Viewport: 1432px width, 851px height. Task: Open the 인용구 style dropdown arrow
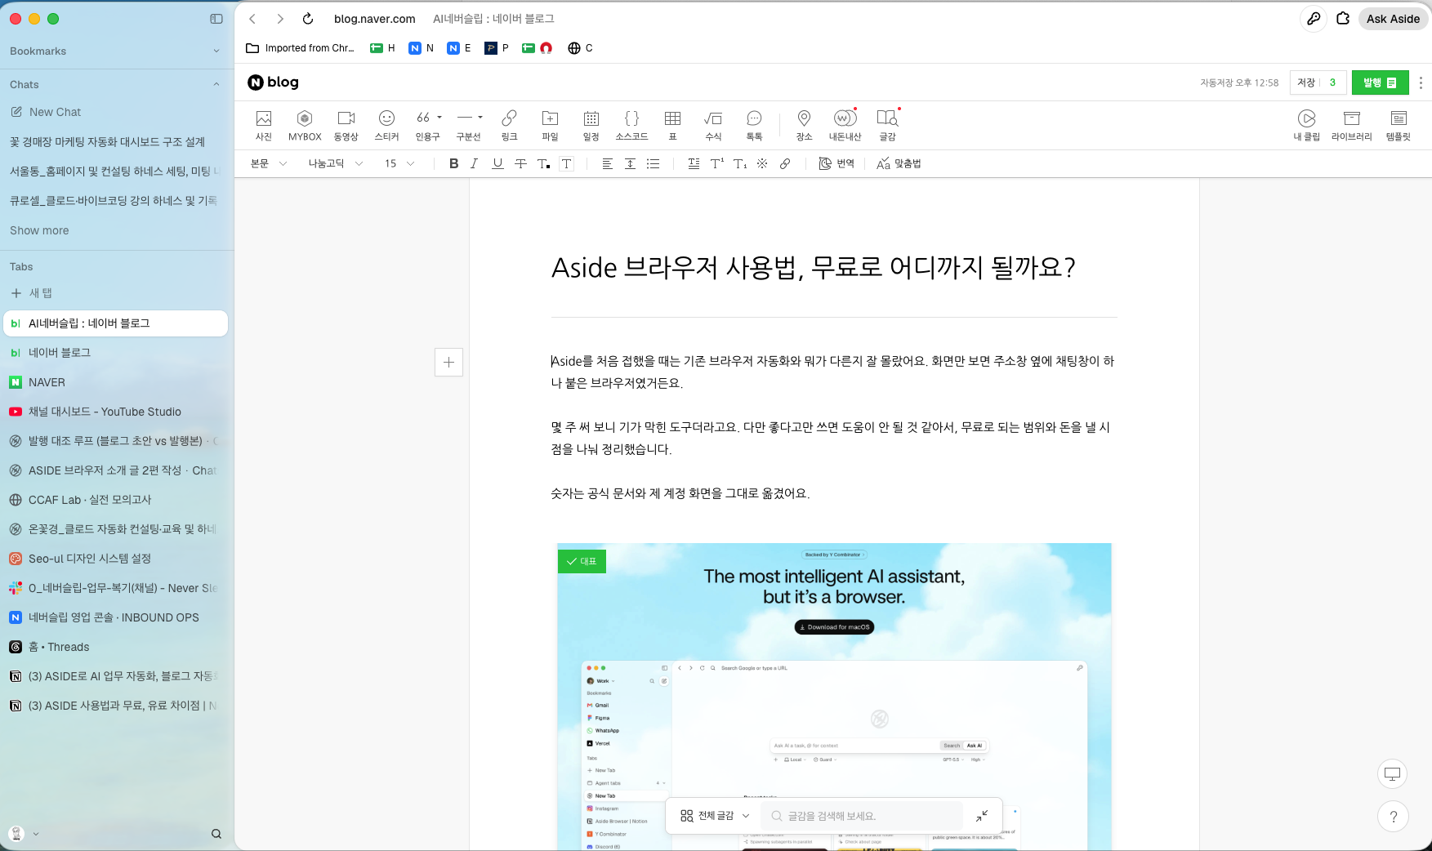coord(439,118)
